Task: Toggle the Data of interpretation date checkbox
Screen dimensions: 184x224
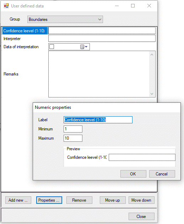Action: point(52,46)
